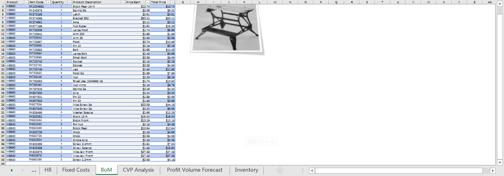Select cell 'Small Bolt'
Screen dimensions: 504x176
(98, 57)
